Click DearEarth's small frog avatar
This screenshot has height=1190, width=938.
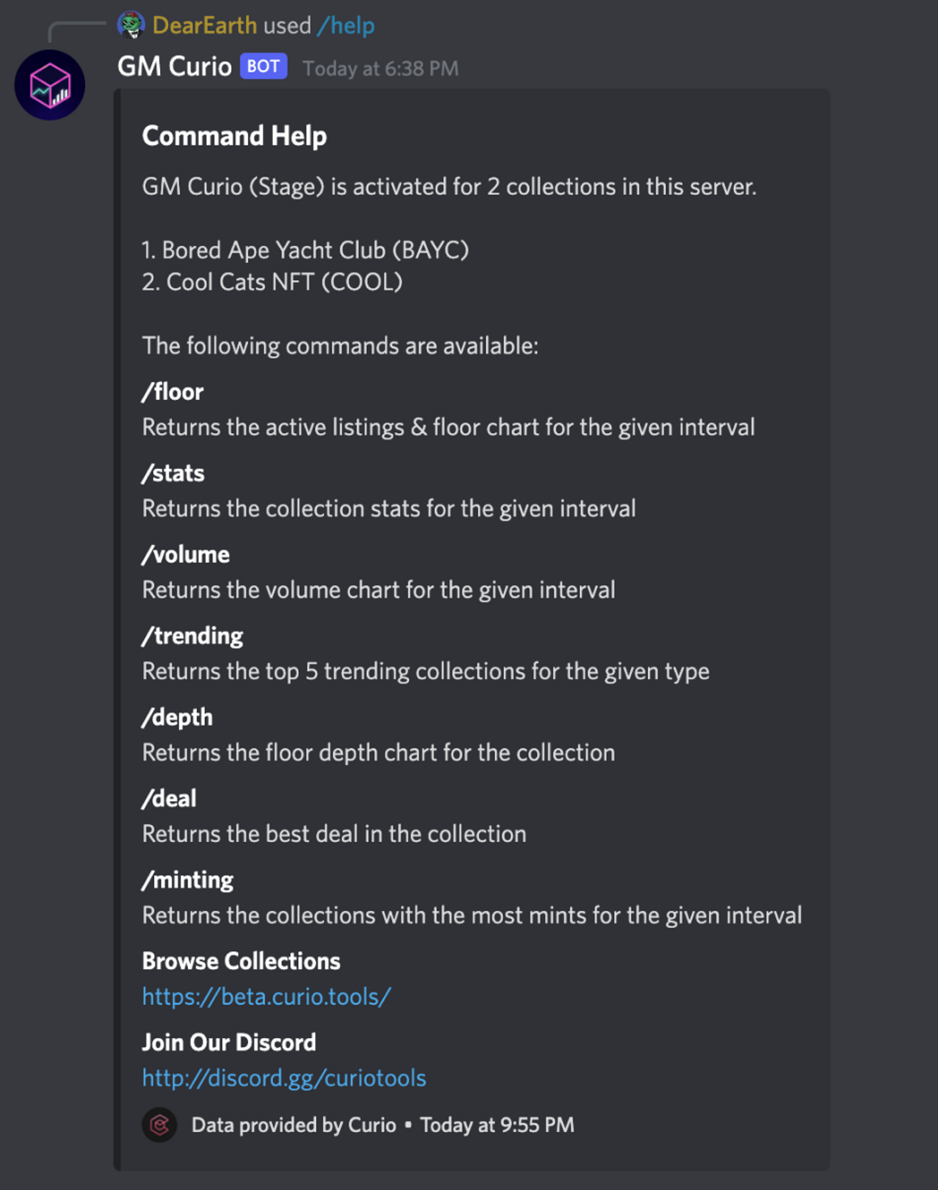tap(131, 25)
